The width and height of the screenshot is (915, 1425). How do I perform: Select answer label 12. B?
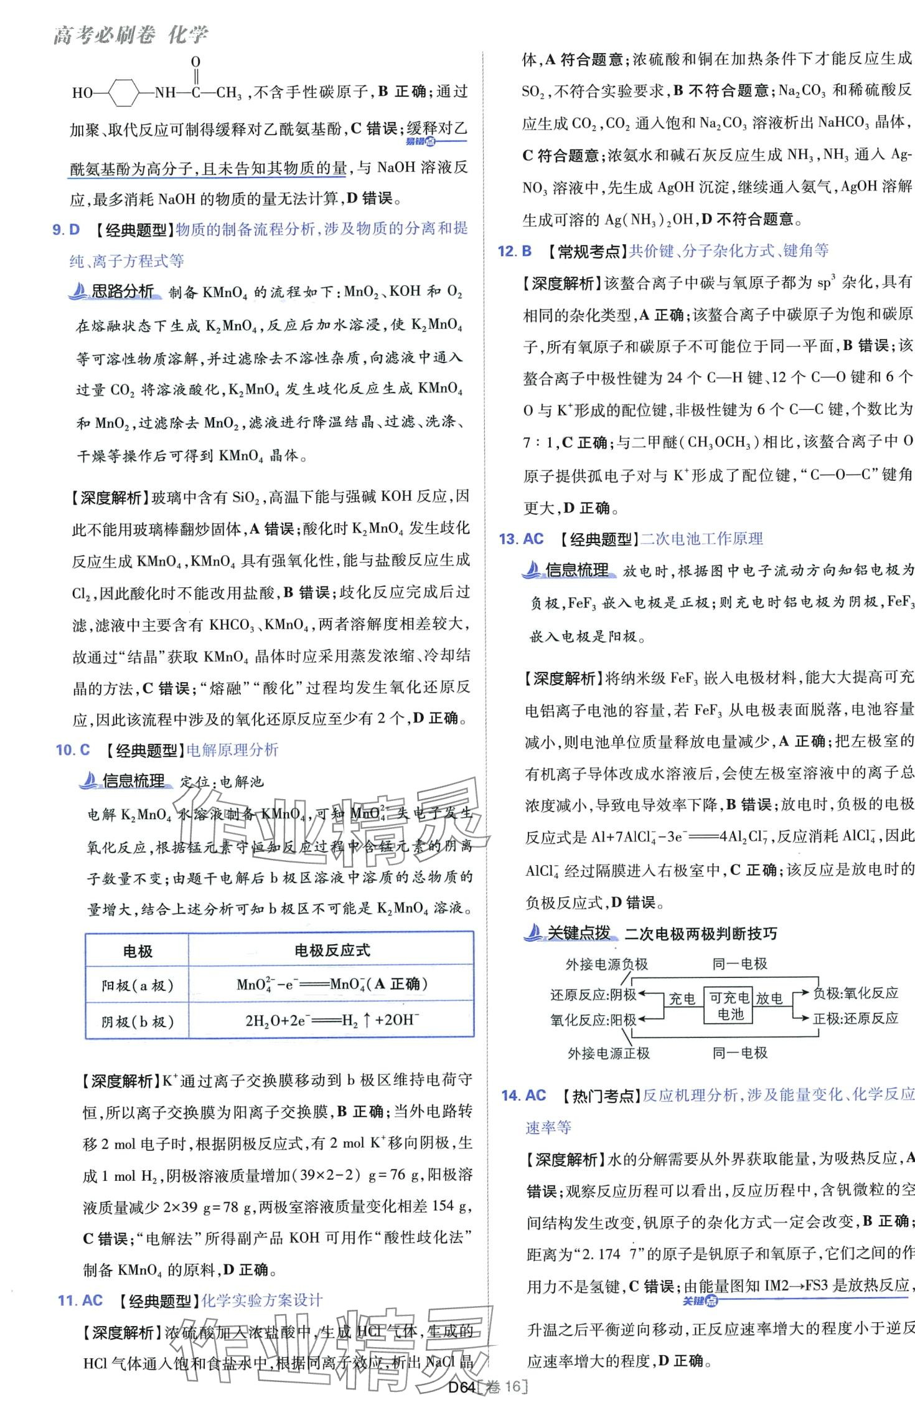515,251
